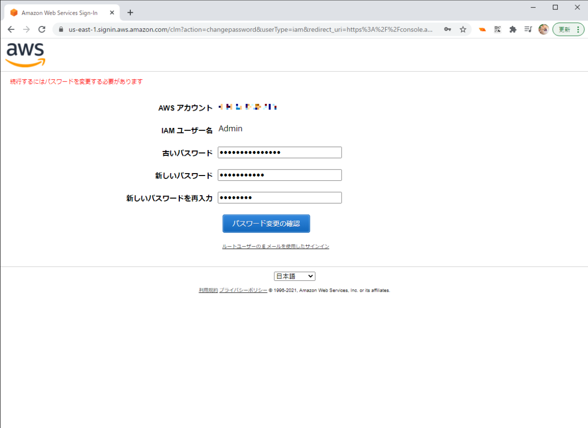The width and height of the screenshot is (588, 428).
Task: Click the AWS logo
Action: click(25, 55)
